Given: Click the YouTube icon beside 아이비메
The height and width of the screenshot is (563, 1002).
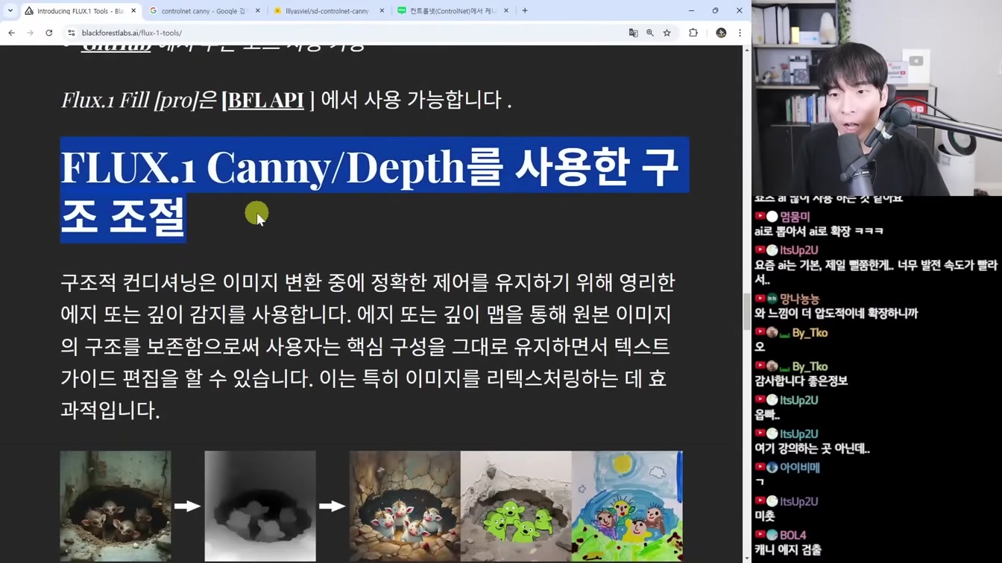Looking at the screenshot, I should point(760,467).
